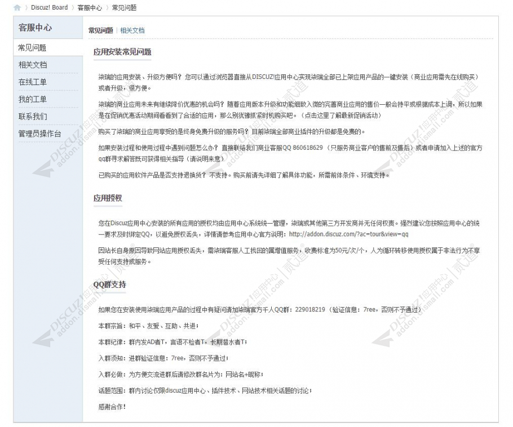Click the line starting 本群纪律
Viewport: 513px width, 427px height.
coord(173,342)
